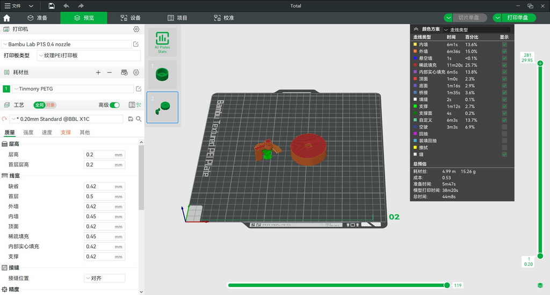Add a filament with plus icon
This screenshot has width=550, height=295.
[98, 72]
